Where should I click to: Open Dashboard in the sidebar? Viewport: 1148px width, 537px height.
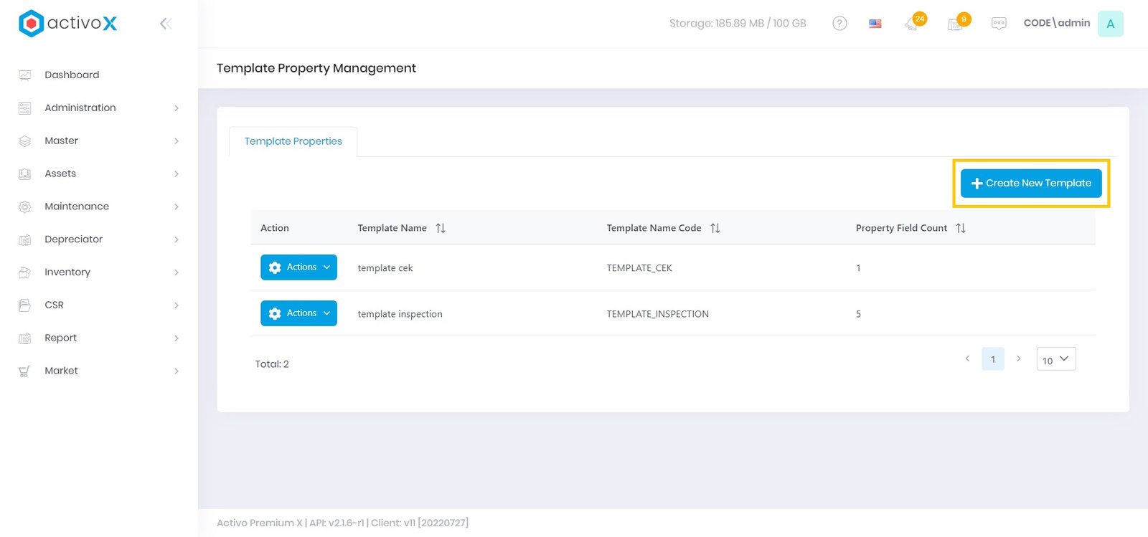point(72,75)
